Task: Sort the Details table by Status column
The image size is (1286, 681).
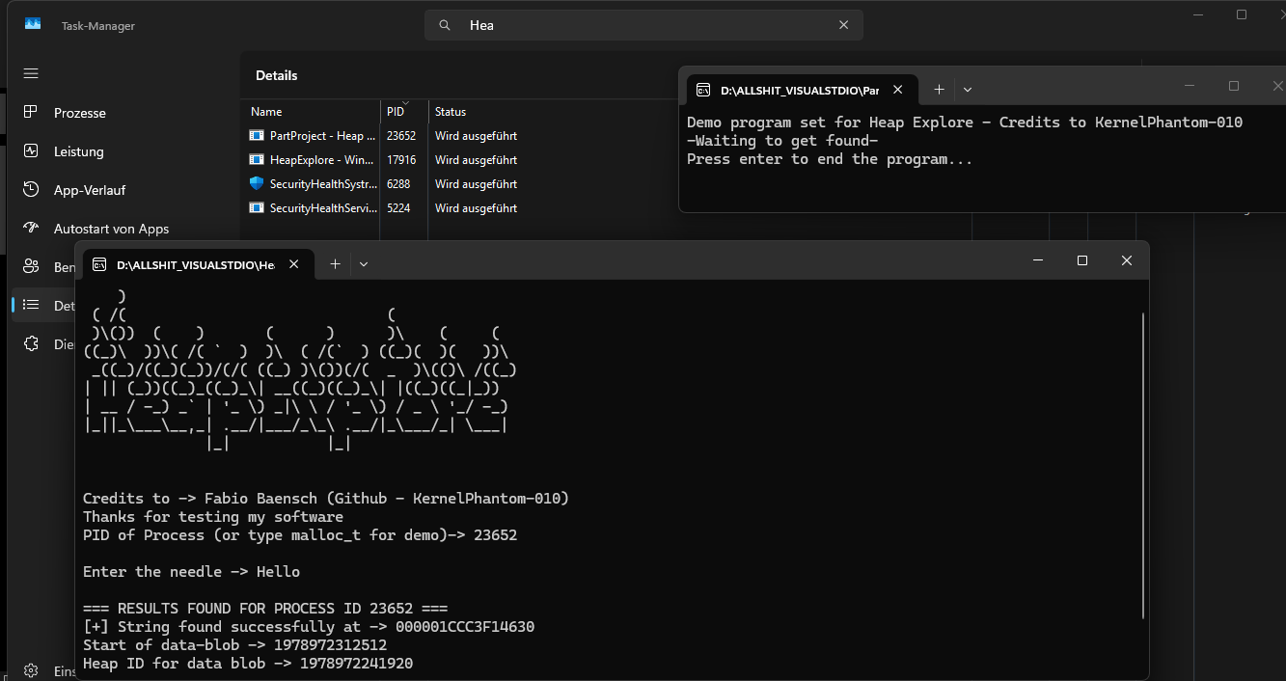Action: pyautogui.click(x=450, y=111)
